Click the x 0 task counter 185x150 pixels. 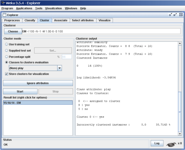(x=180, y=143)
